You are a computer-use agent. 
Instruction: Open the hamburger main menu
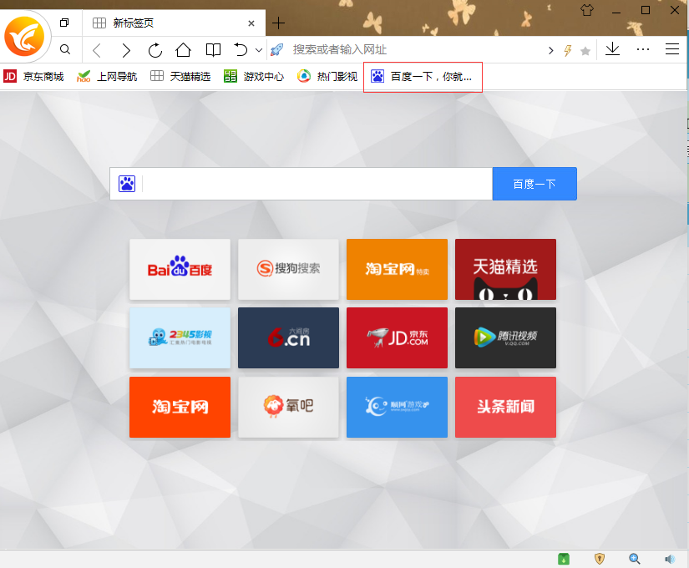click(x=672, y=49)
